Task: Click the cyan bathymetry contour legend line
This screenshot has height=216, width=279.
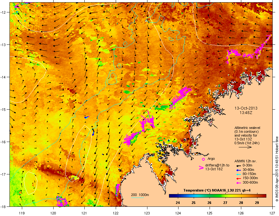Action: pyautogui.click(x=137, y=198)
